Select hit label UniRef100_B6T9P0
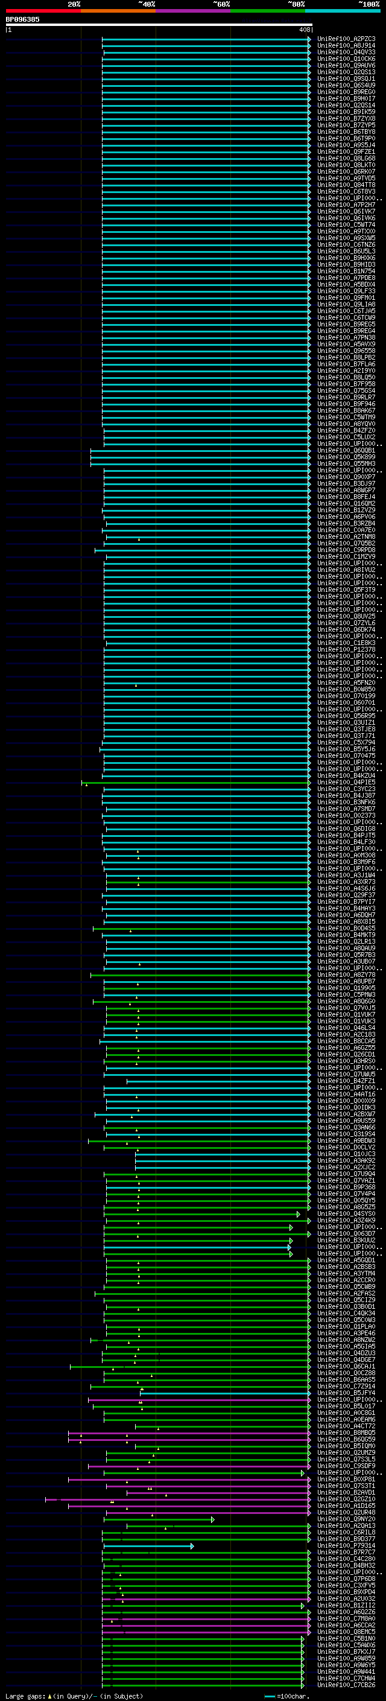Image resolution: width=386 pixels, height=1701 pixels. pyautogui.click(x=346, y=138)
